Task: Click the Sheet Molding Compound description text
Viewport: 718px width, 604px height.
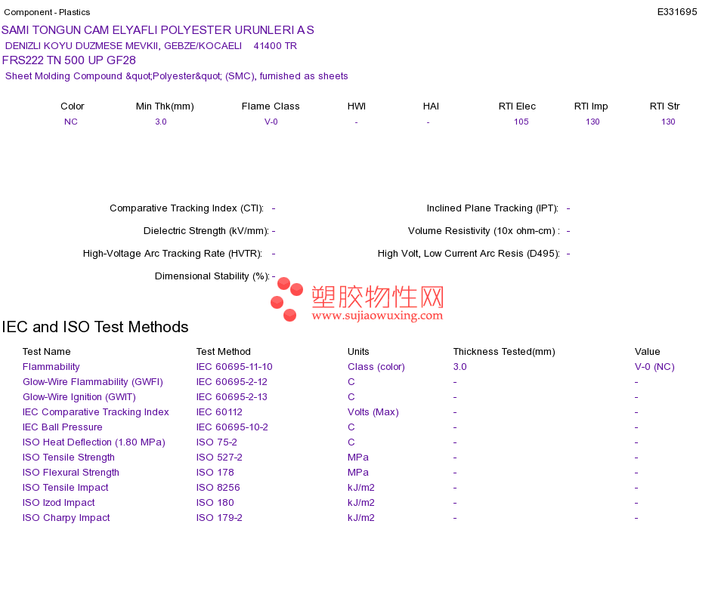Action: pos(176,76)
